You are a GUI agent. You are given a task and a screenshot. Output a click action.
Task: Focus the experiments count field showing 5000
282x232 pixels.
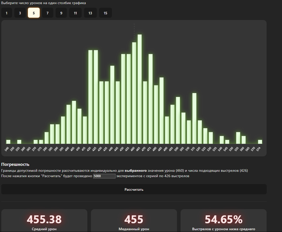tap(104, 176)
